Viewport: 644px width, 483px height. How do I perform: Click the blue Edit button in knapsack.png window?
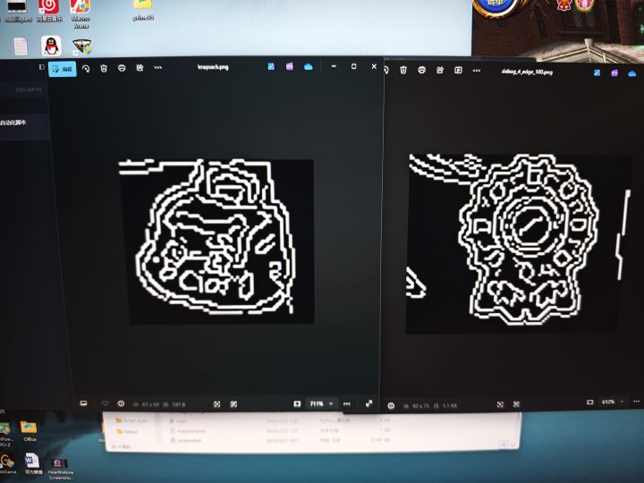point(62,69)
